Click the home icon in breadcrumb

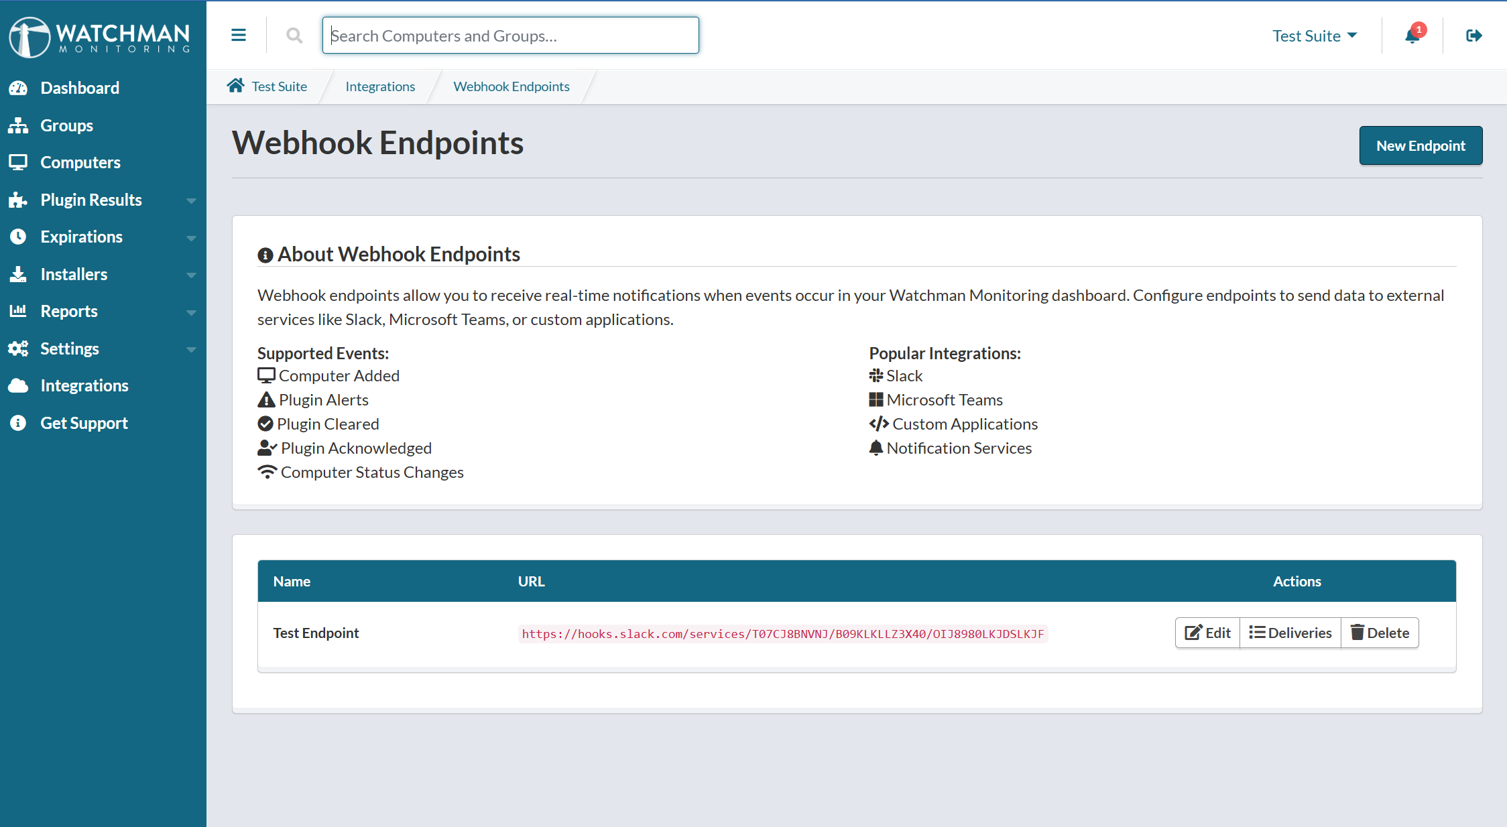(x=235, y=86)
